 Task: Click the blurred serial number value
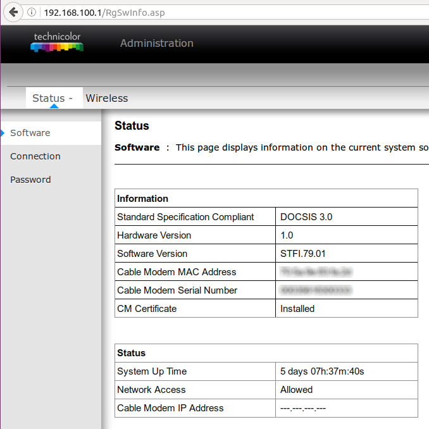pyautogui.click(x=316, y=290)
